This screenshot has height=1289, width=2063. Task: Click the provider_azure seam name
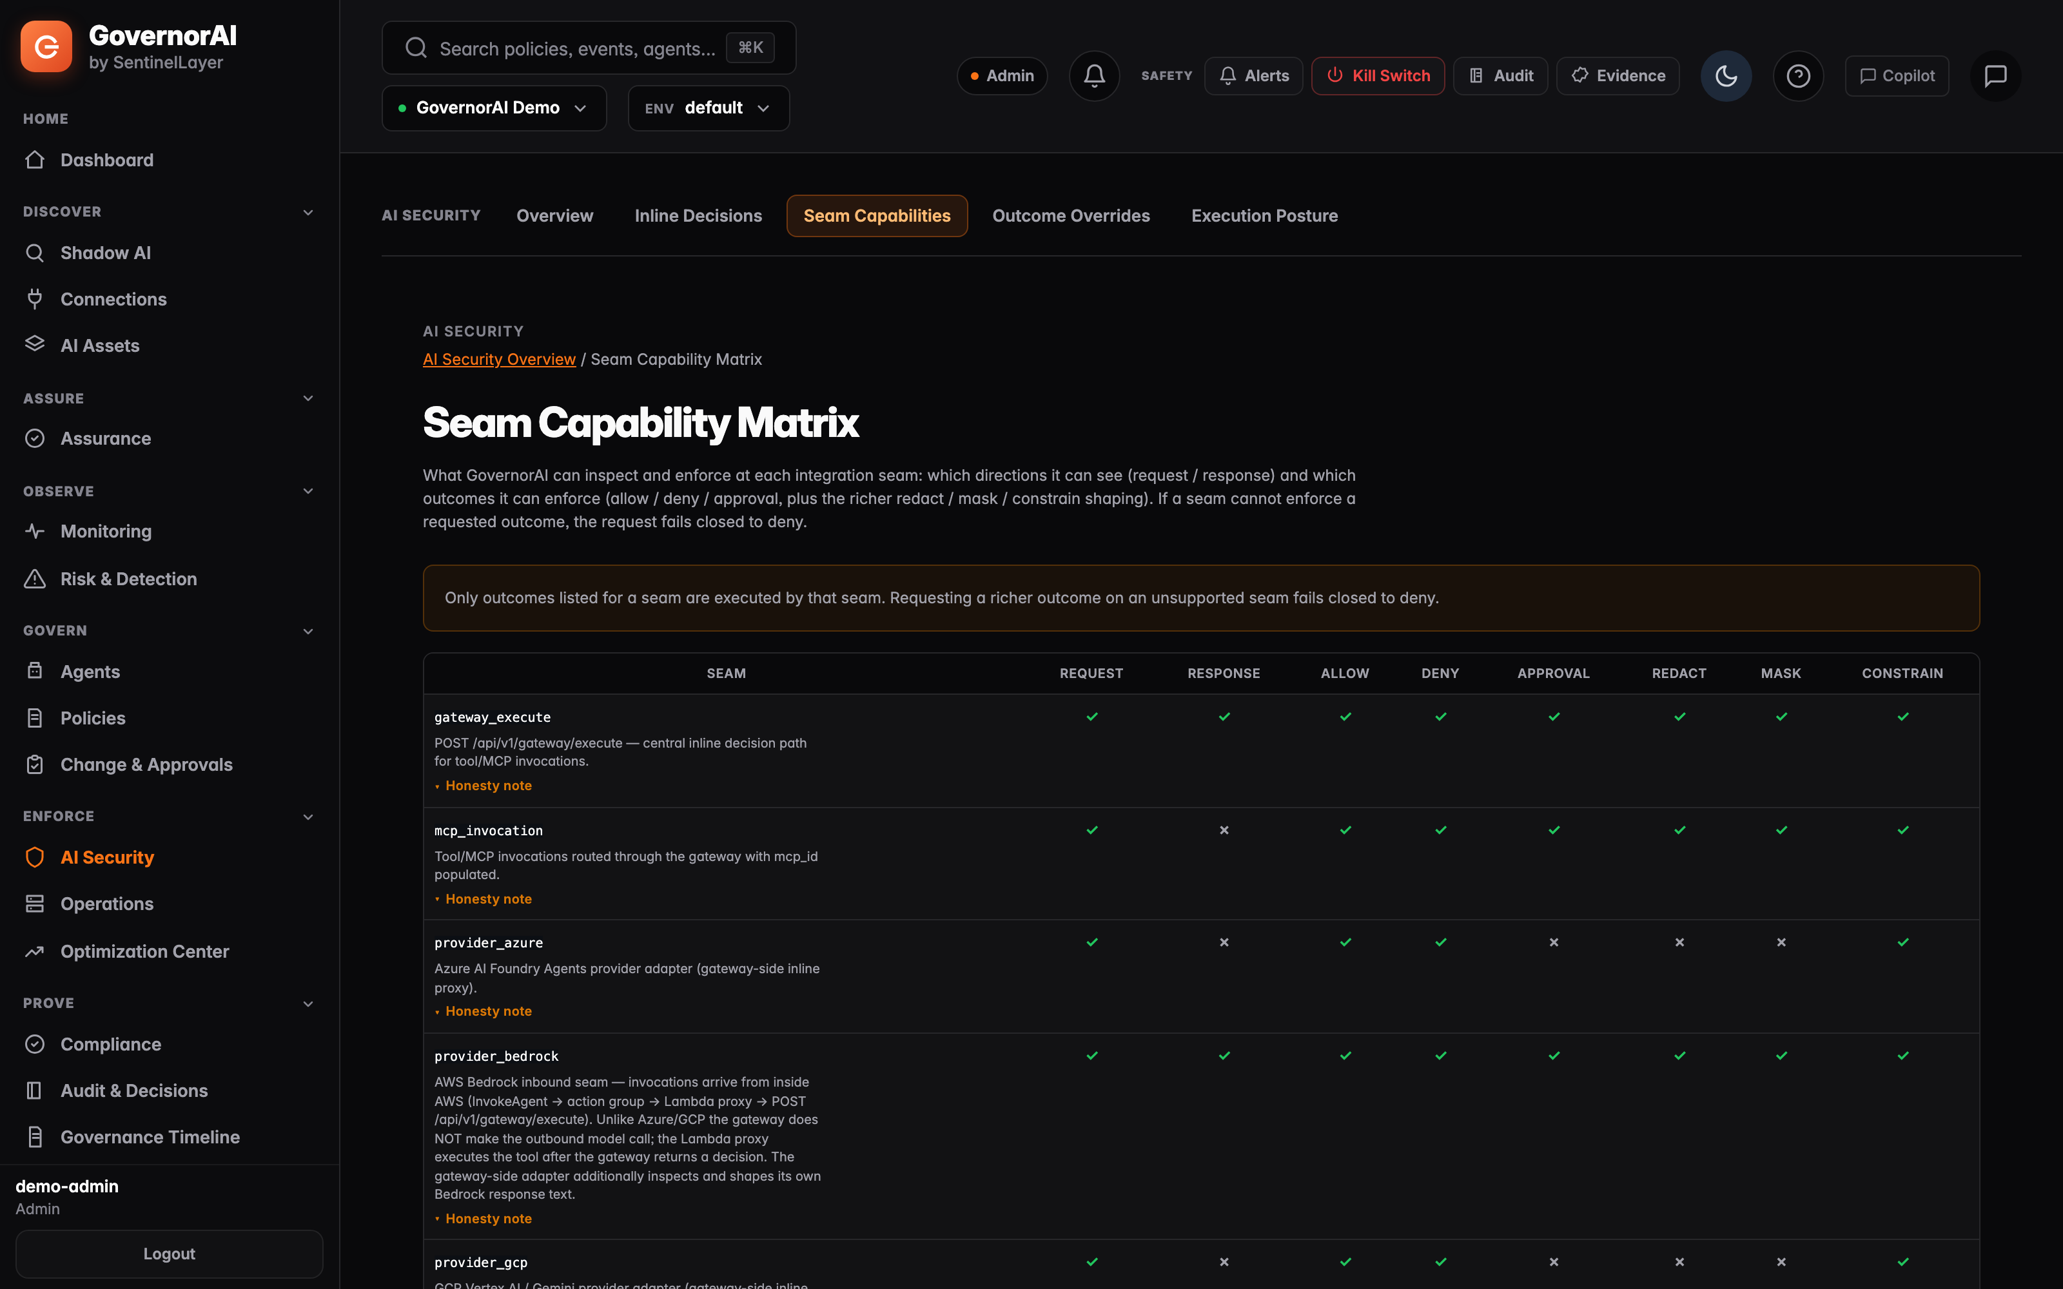click(x=489, y=943)
